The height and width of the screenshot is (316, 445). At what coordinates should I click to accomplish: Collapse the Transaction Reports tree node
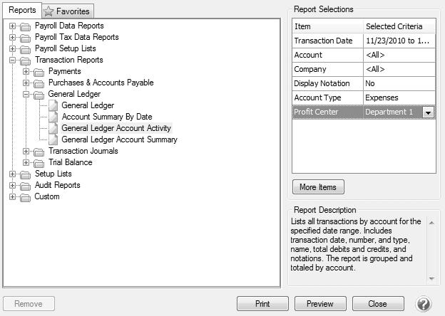point(13,60)
